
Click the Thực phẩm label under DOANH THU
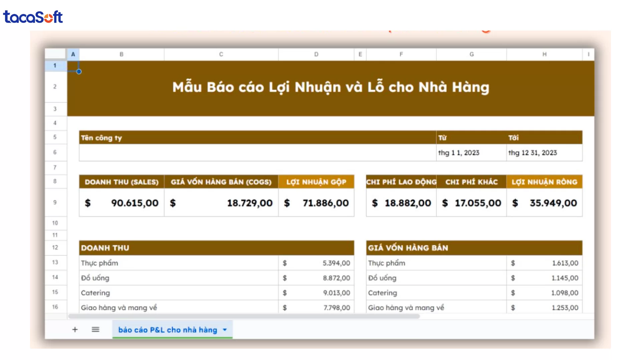[99, 263]
